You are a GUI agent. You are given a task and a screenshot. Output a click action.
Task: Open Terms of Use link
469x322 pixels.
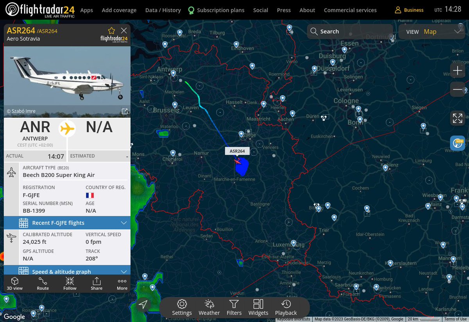click(x=455, y=319)
